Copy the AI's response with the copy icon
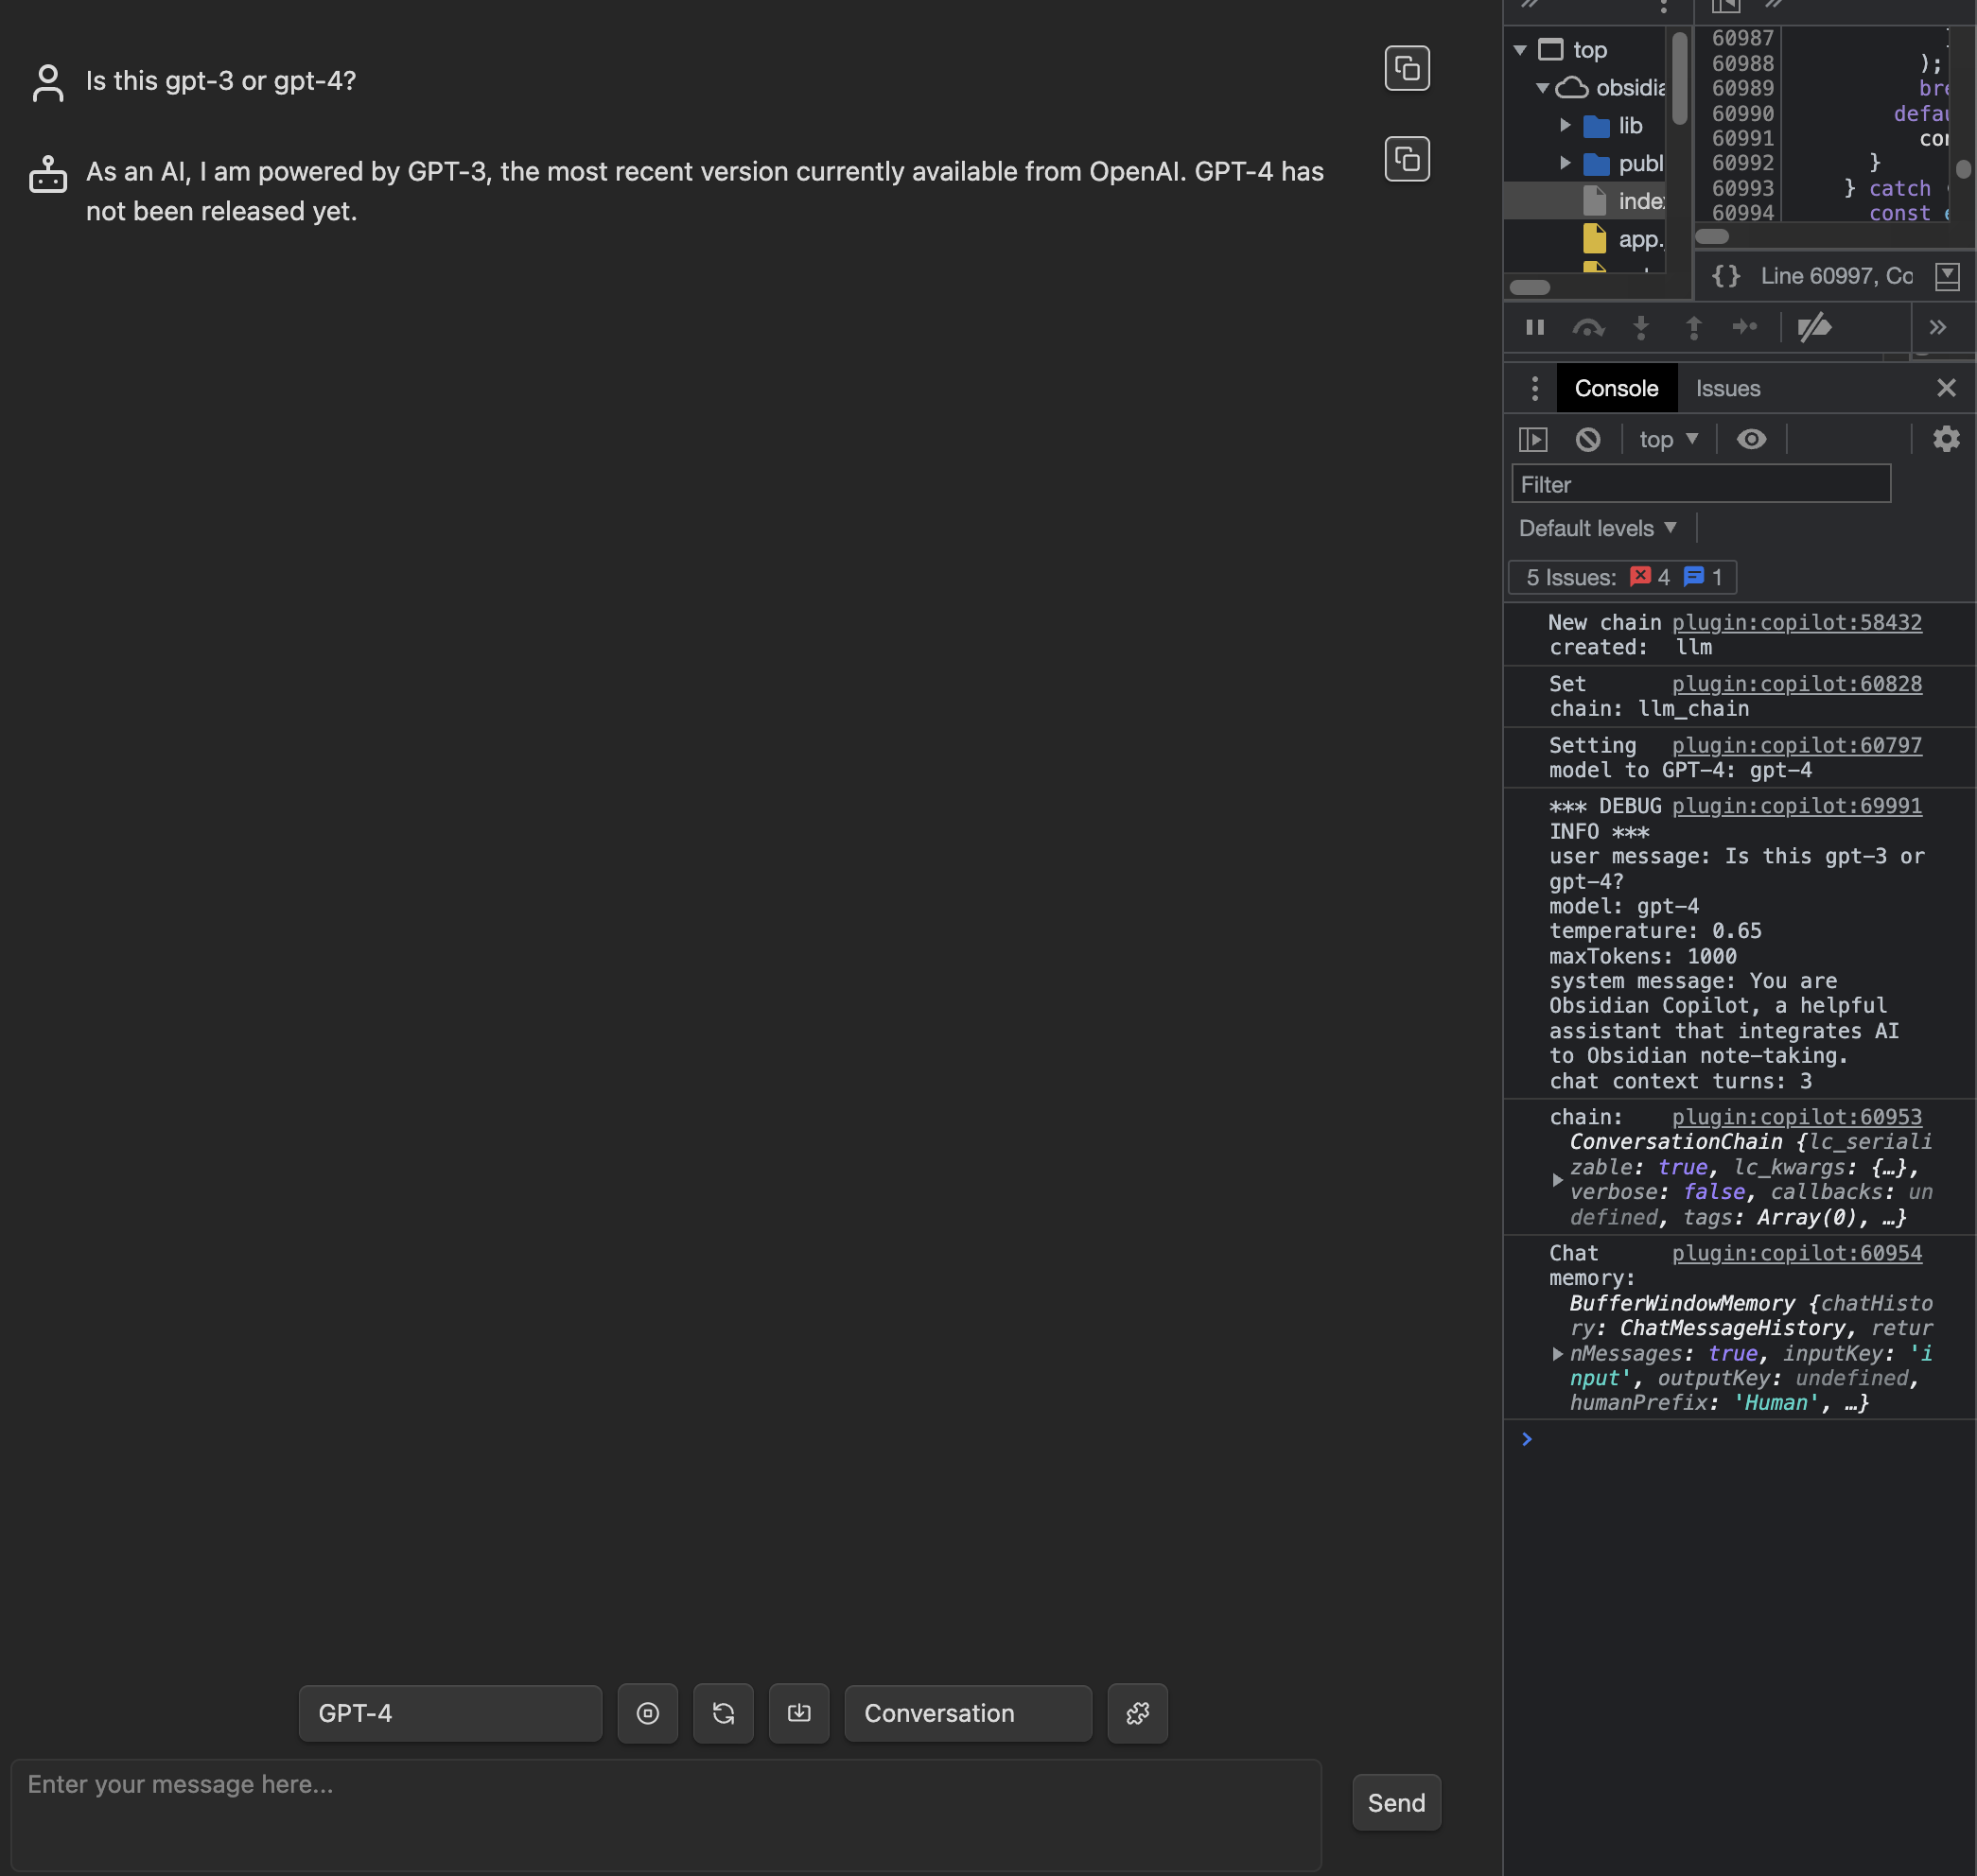The image size is (1977, 1876). tap(1407, 159)
